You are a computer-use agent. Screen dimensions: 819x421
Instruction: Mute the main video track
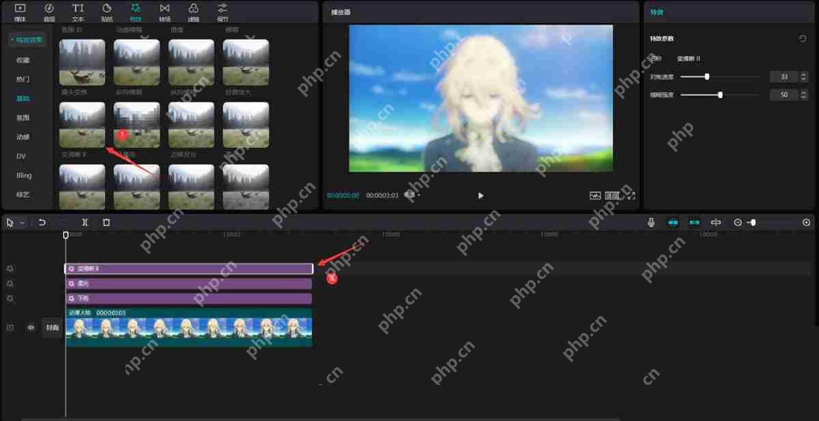pos(31,328)
